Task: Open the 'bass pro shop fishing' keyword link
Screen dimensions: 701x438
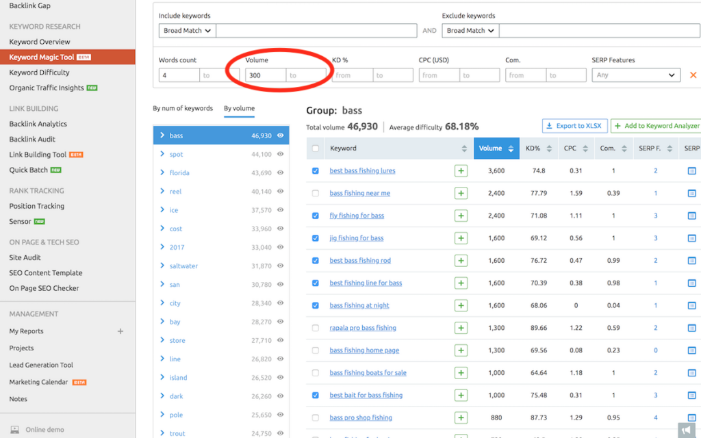Action: click(361, 417)
